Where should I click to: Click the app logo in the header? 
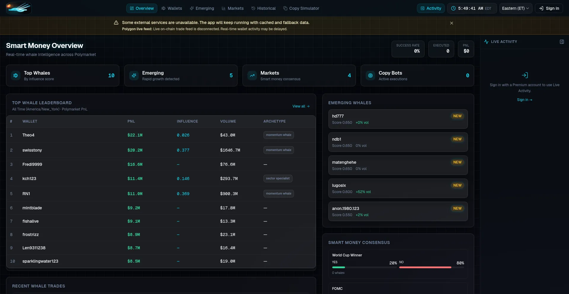[x=19, y=8]
